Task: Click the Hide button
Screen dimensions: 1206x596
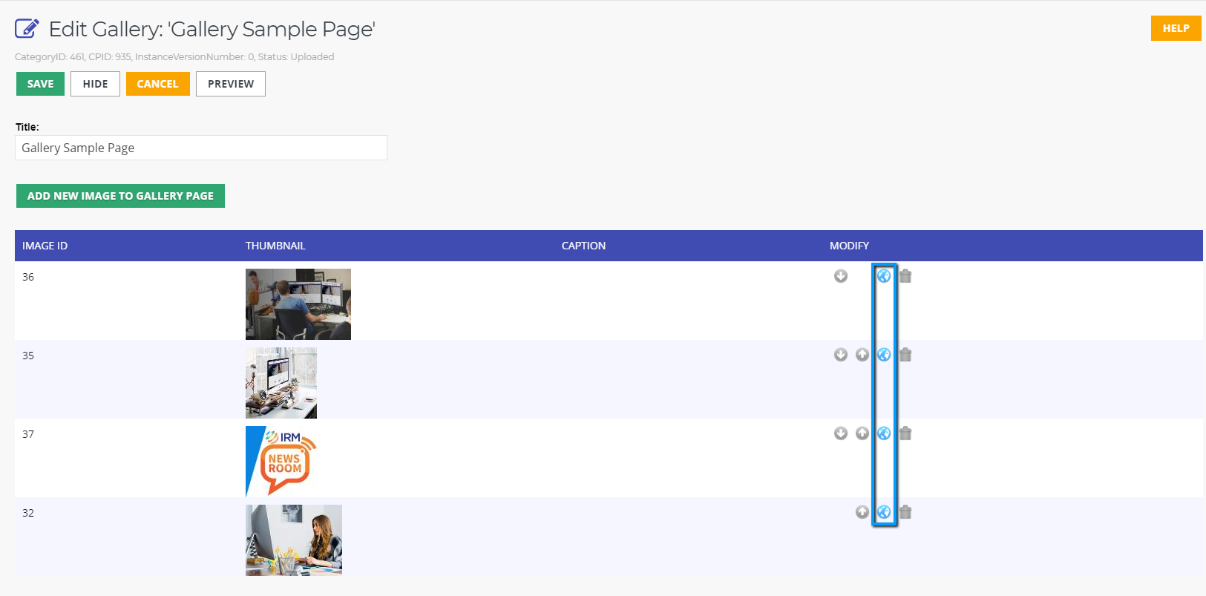Action: tap(95, 84)
